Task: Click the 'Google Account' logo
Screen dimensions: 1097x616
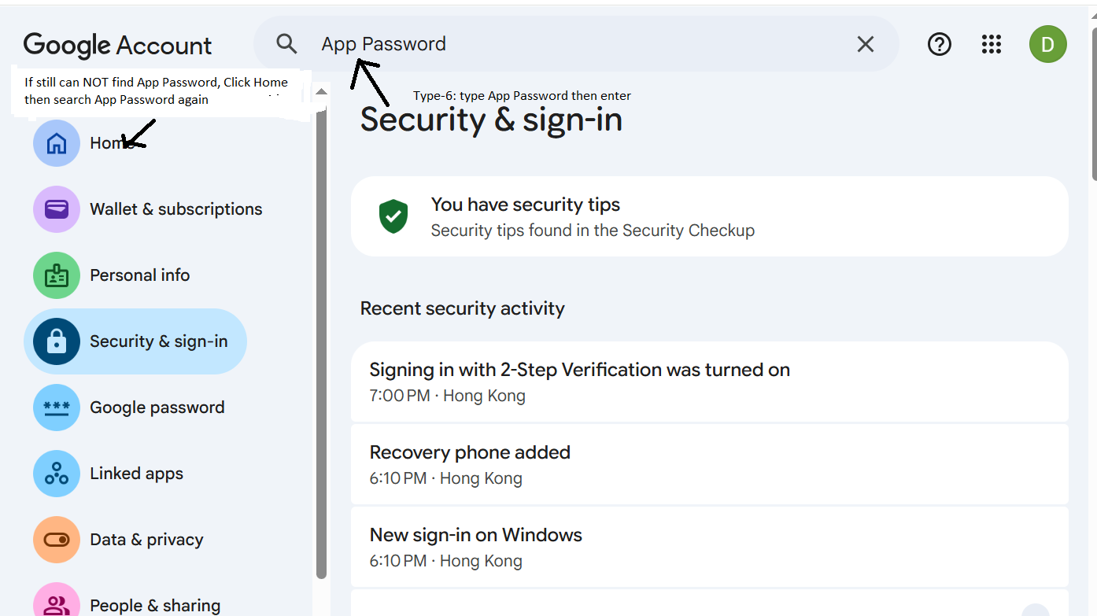Action: (118, 46)
